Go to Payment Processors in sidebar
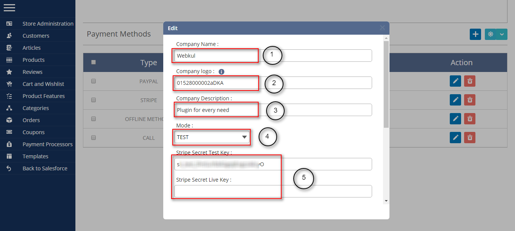This screenshot has width=515, height=231. [48, 144]
